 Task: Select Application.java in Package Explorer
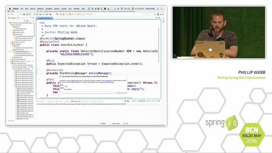[22, 28]
